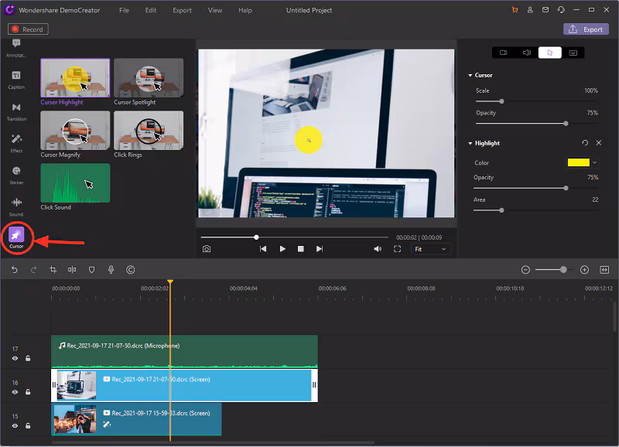This screenshot has width=619, height=447.
Task: Click the copyright circle icon in timeline toolbar
Action: 131,270
